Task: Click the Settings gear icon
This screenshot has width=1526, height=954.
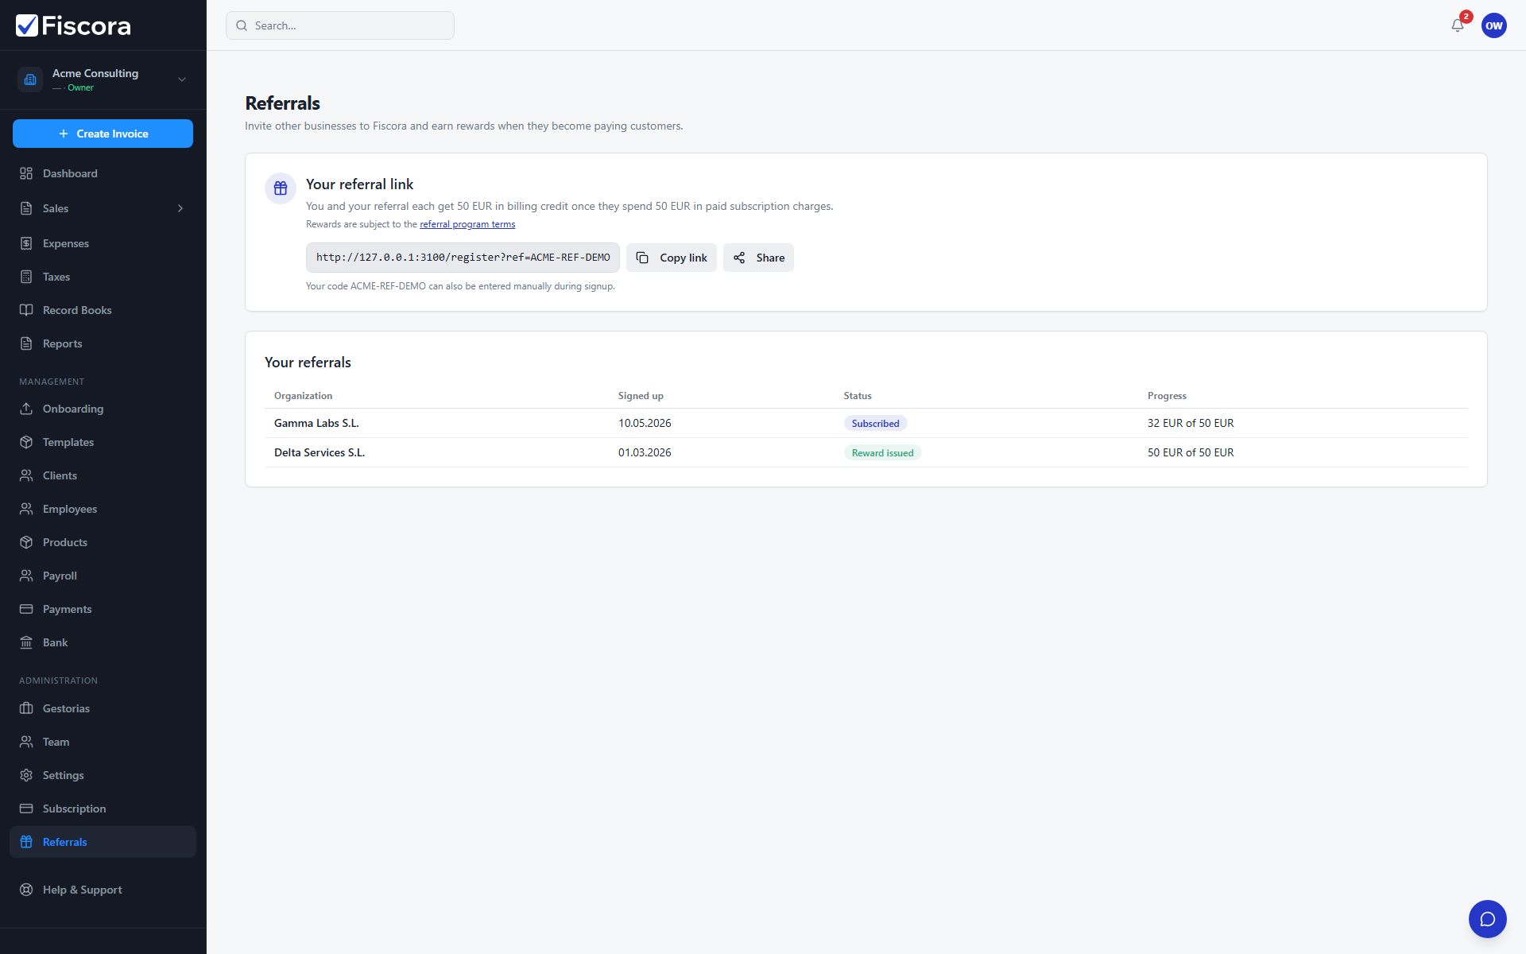Action: point(26,775)
